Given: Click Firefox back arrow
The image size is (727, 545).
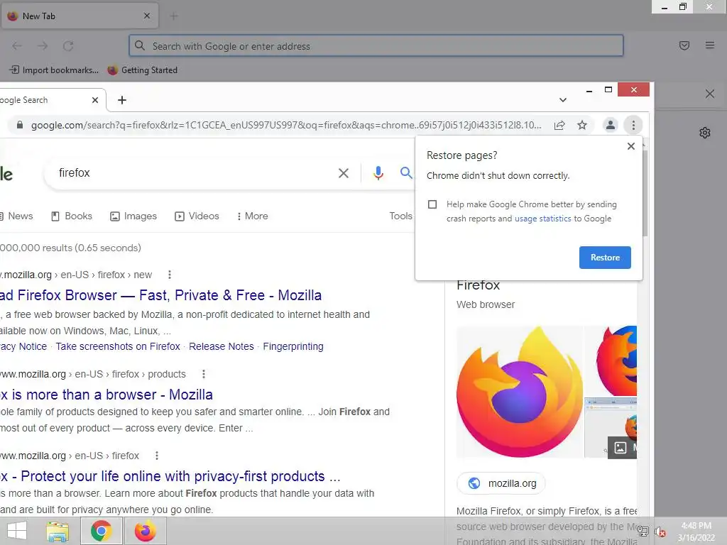Looking at the screenshot, I should [17, 46].
